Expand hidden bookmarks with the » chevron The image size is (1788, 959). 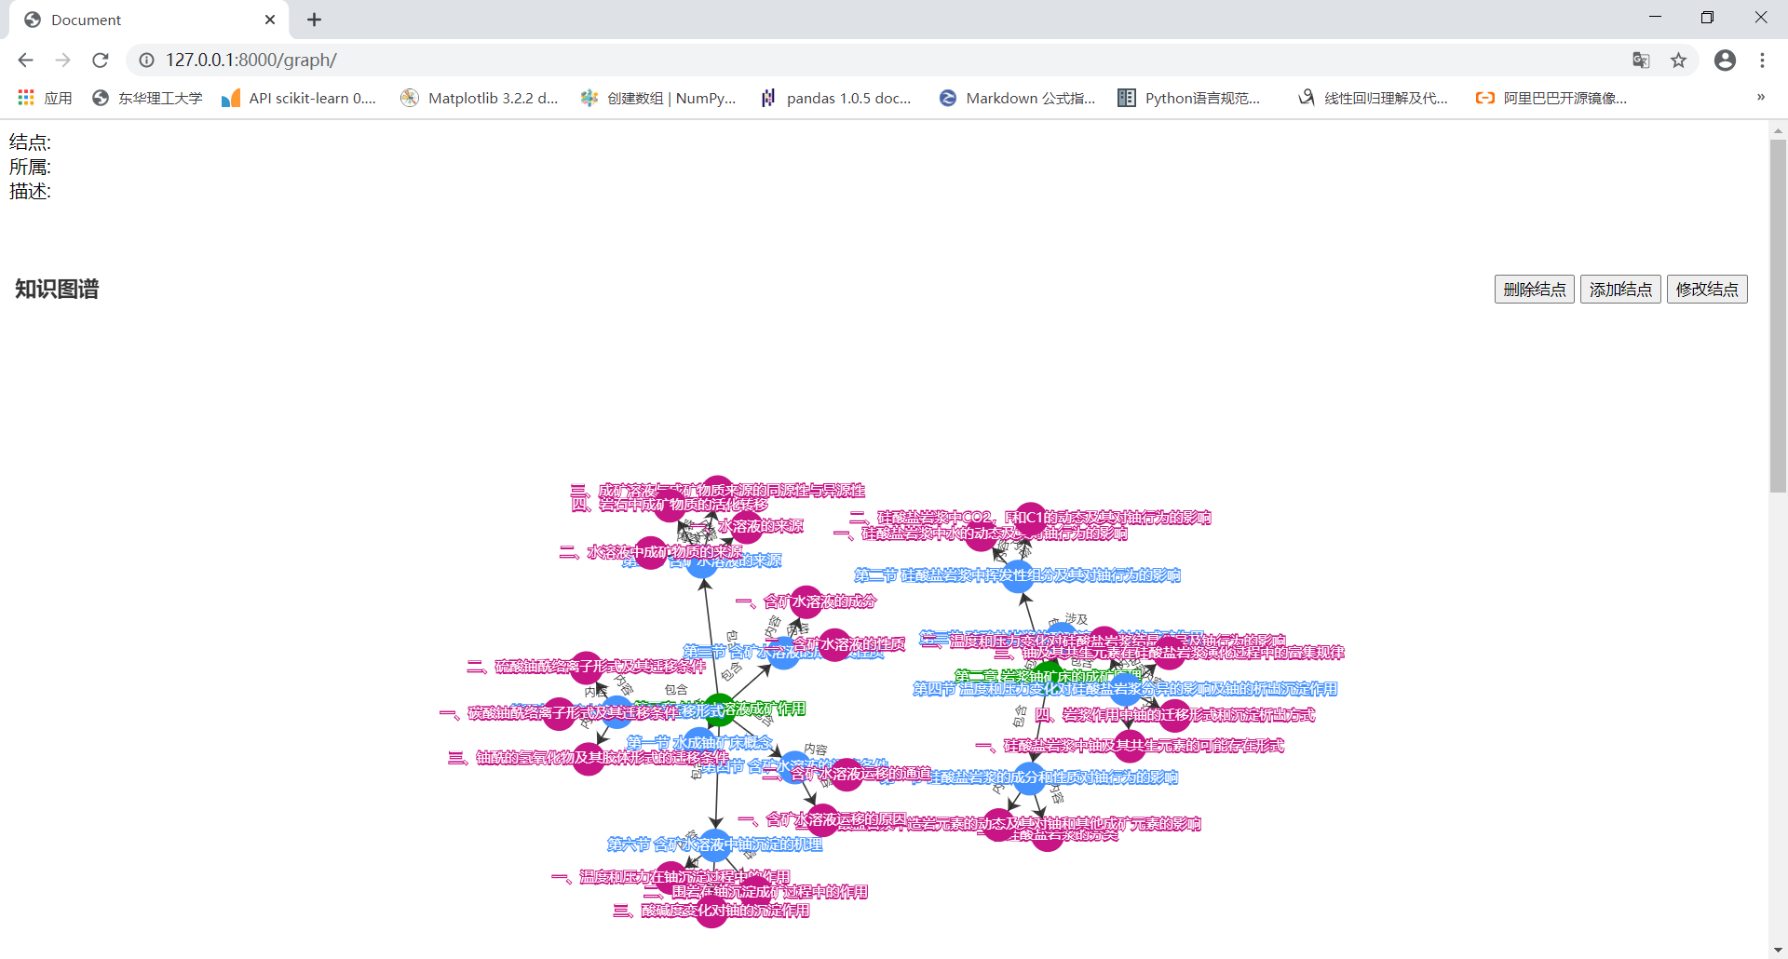tap(1760, 98)
